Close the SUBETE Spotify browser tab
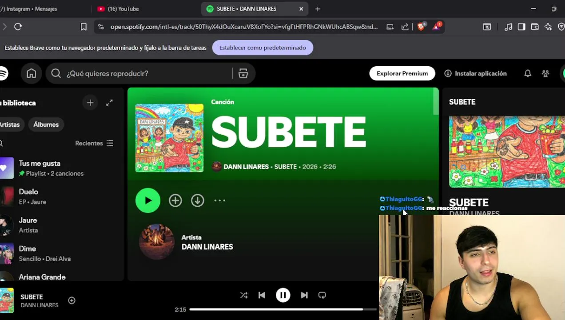565x320 pixels. point(301,9)
